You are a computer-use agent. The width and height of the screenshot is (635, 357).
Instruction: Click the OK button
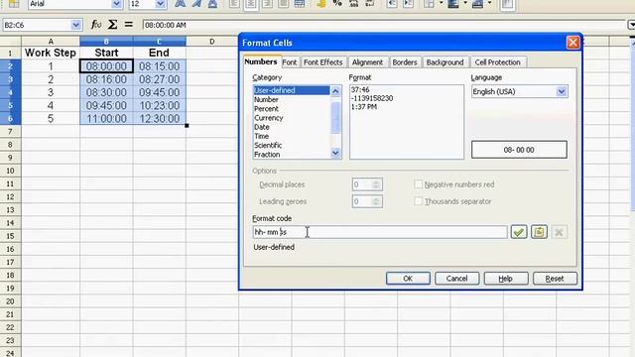[x=408, y=279]
